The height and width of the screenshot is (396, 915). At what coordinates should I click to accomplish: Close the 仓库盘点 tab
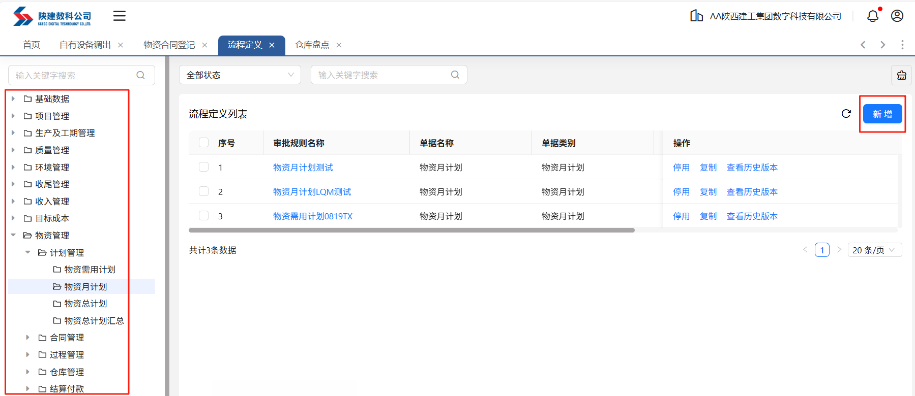coord(339,45)
